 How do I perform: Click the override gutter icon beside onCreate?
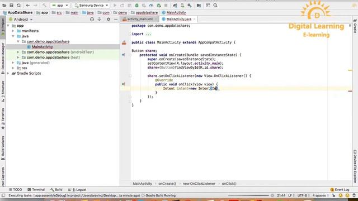point(124,55)
